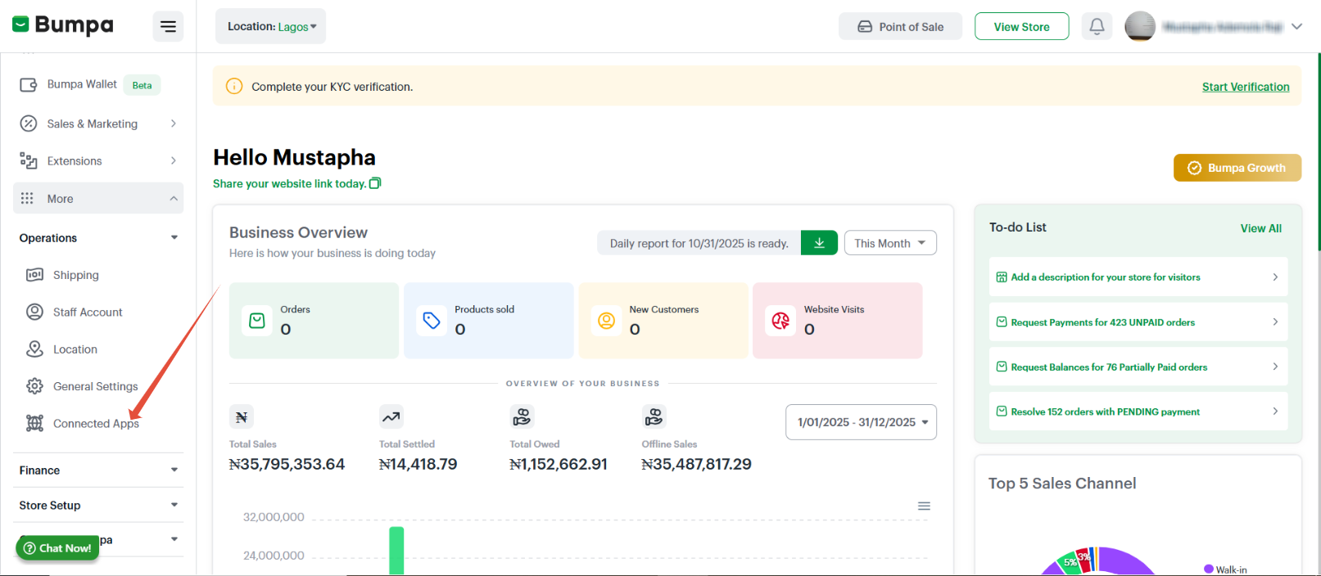Click the Total Sales ₦35,795,353.64 value
1321x576 pixels.
pyautogui.click(x=287, y=465)
